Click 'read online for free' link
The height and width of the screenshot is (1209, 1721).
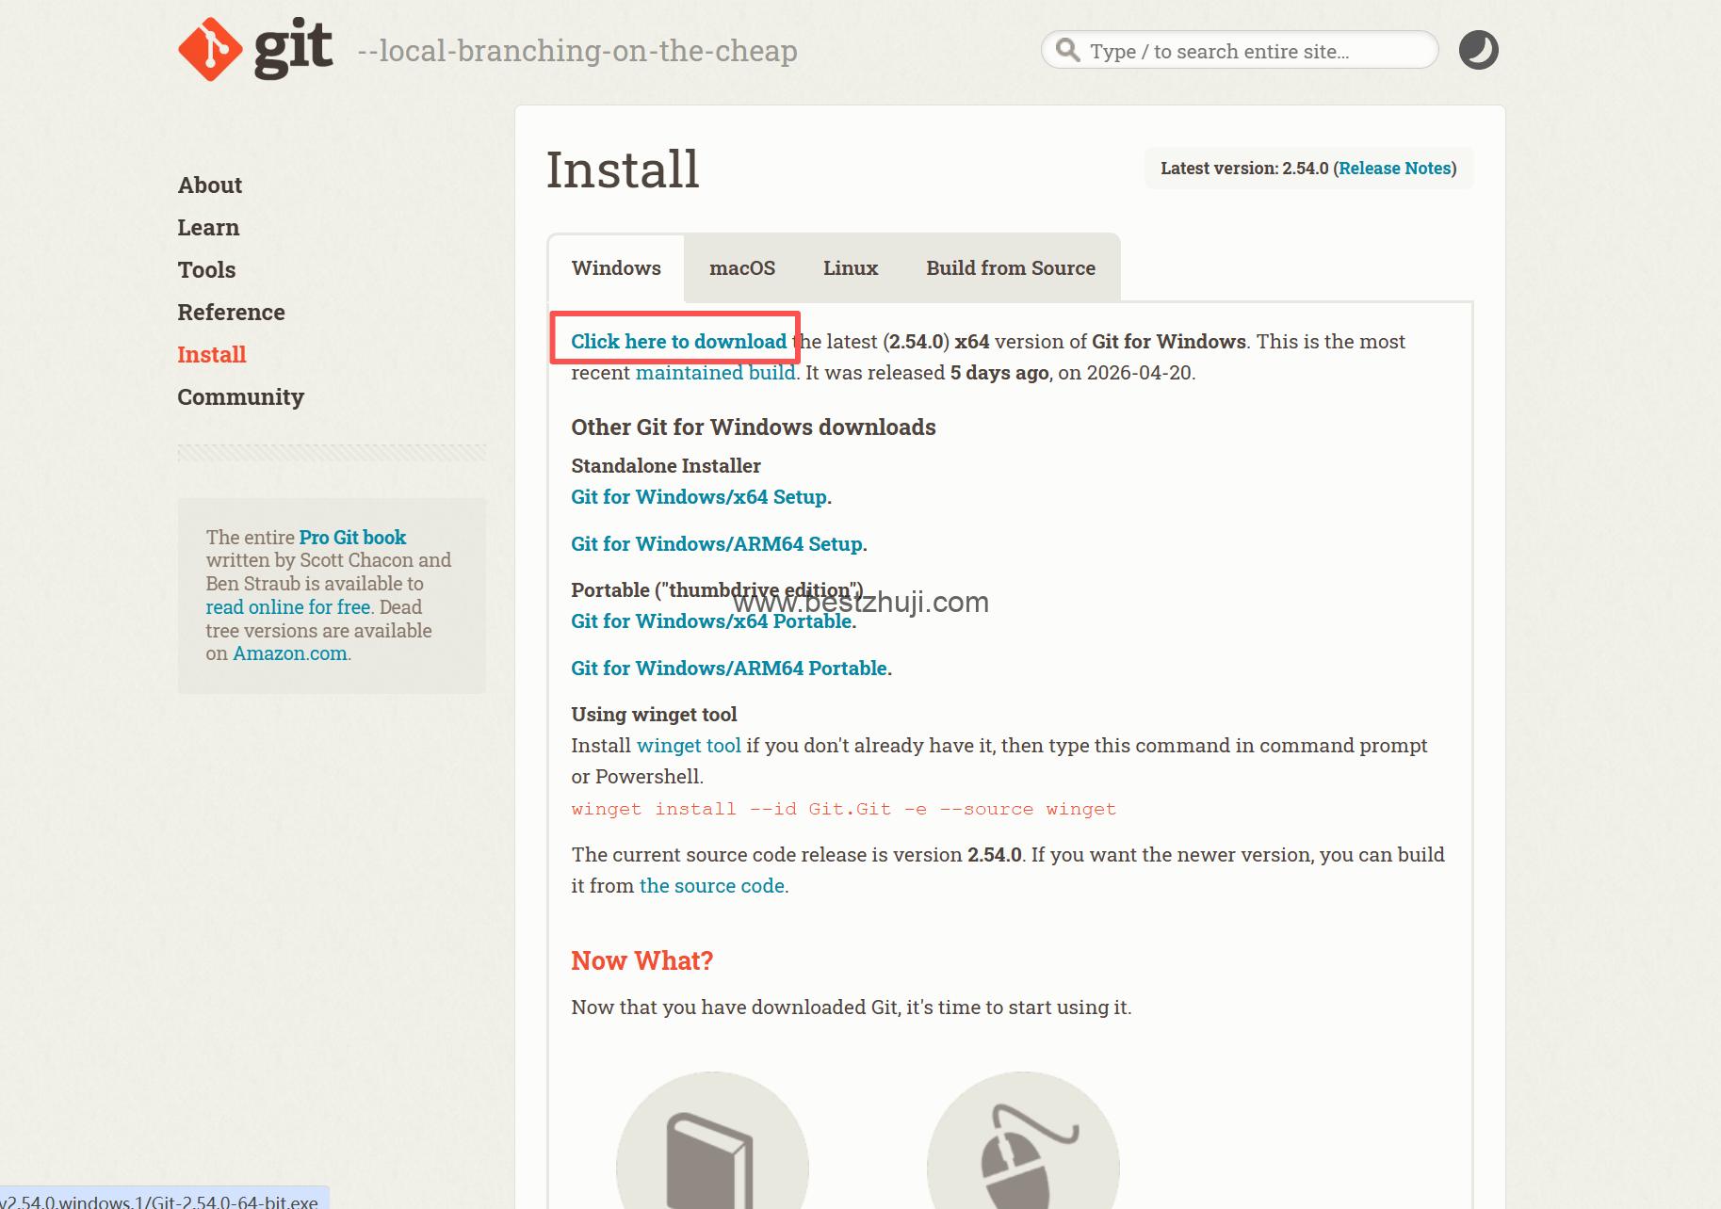[x=288, y=607]
